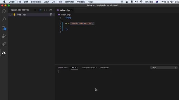Click line number 6 in the gutter
Viewport: 179px width, 100px height.
(60, 32)
